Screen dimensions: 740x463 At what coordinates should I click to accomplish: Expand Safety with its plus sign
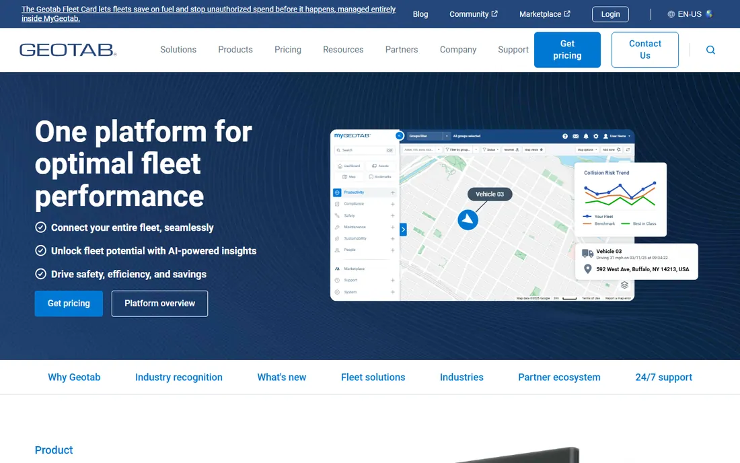[x=393, y=216]
